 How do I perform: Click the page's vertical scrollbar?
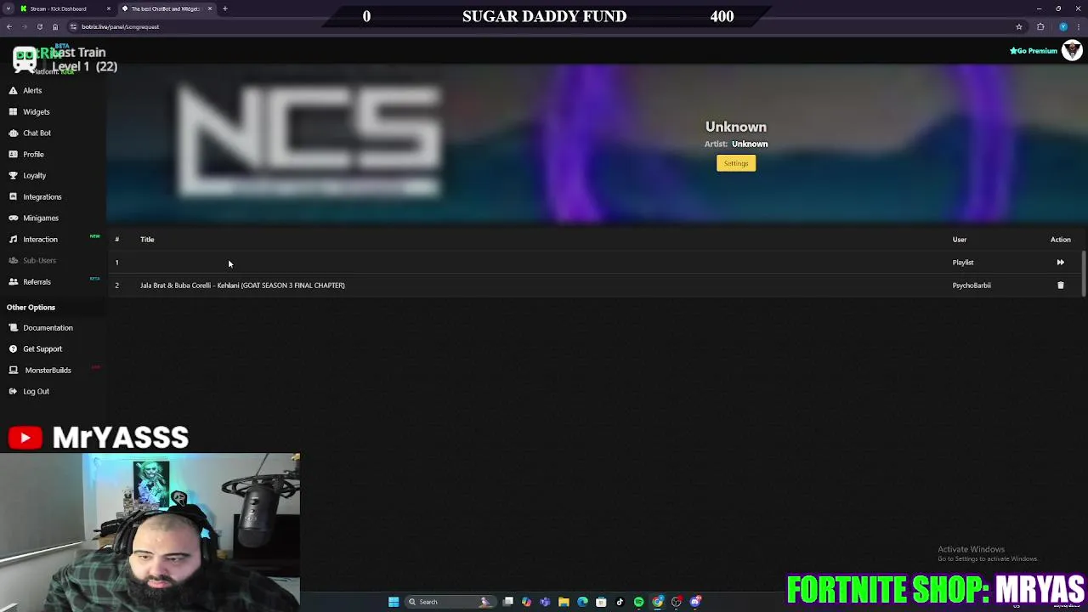1085,274
